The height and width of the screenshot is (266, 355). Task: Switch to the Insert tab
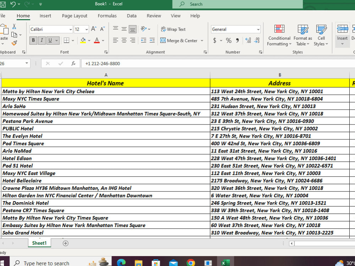[45, 16]
